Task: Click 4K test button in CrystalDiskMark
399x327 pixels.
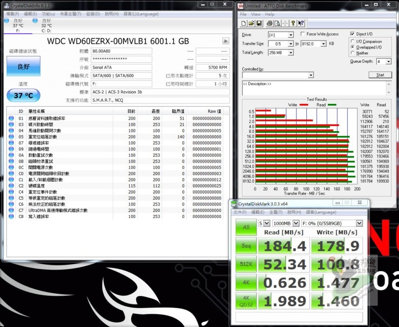Action: click(x=246, y=282)
